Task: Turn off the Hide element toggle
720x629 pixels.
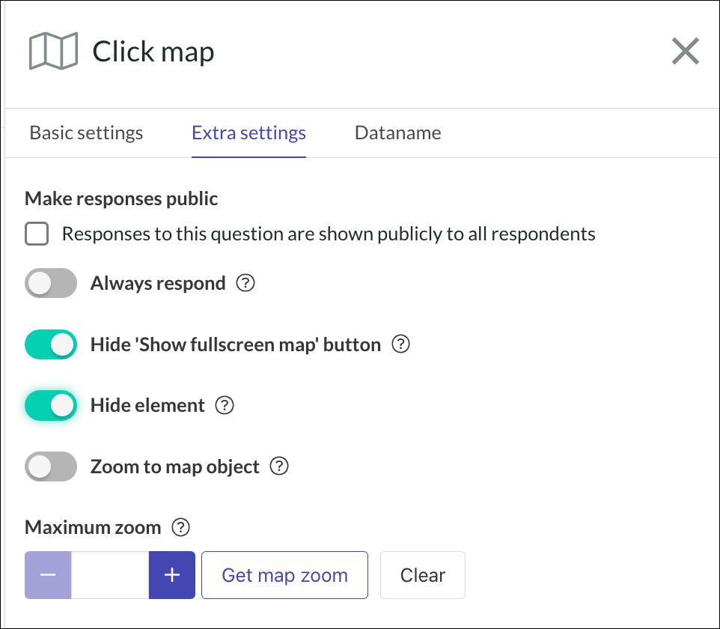Action: [50, 405]
